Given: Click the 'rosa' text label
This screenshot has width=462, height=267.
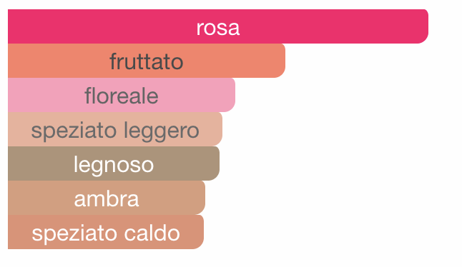Looking at the screenshot, I should [218, 29].
